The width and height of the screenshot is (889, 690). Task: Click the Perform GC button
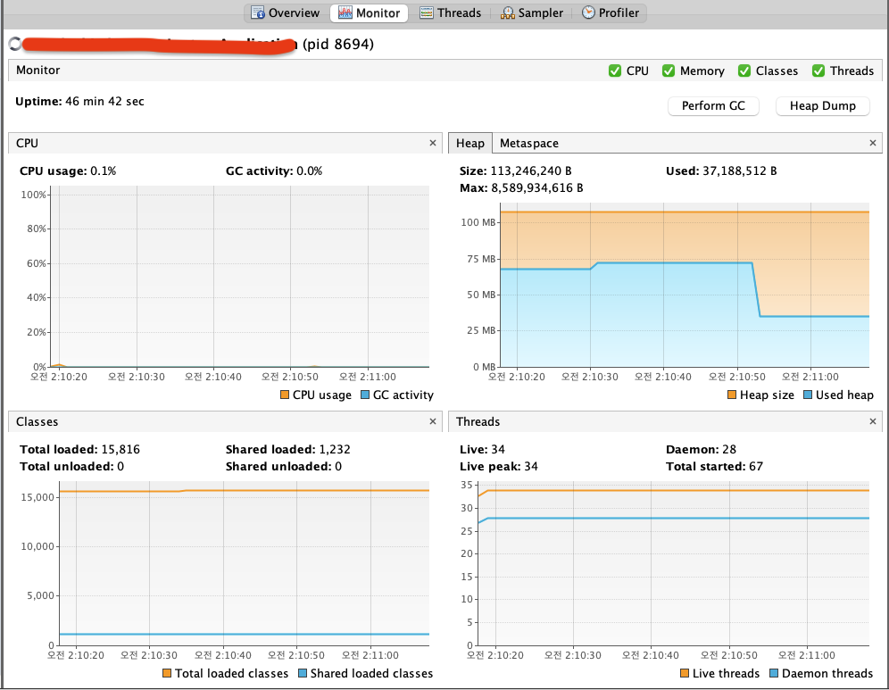(x=713, y=105)
